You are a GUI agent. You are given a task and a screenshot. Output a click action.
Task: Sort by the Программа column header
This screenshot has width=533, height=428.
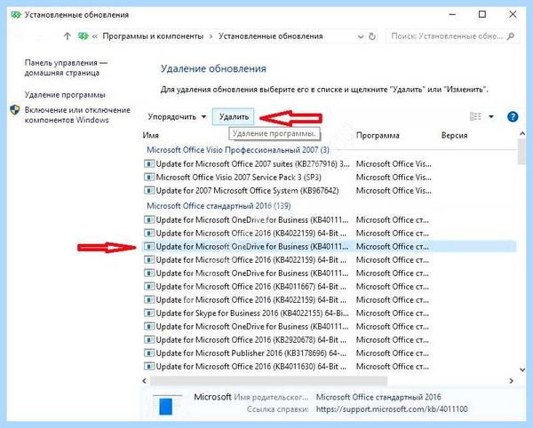tap(378, 135)
